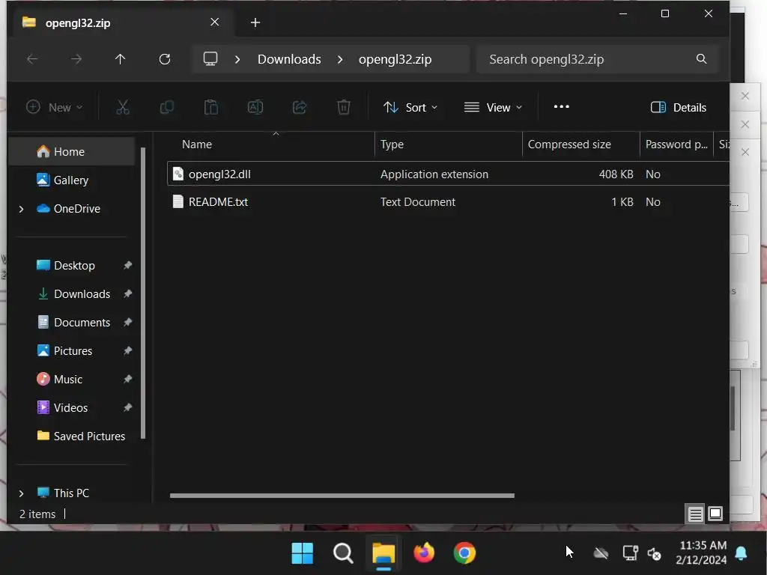Unpin Desktop using its pin icon

(127, 265)
